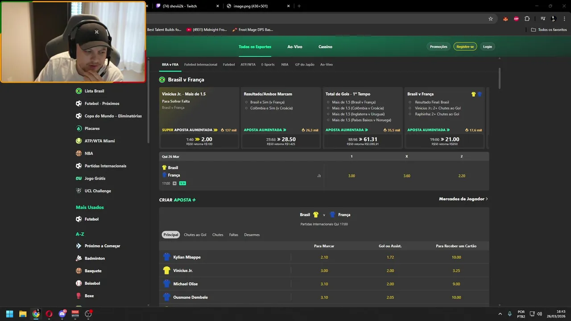The width and height of the screenshot is (571, 321).
Task: Open Chrome three-dot menu
Action: 564,19
